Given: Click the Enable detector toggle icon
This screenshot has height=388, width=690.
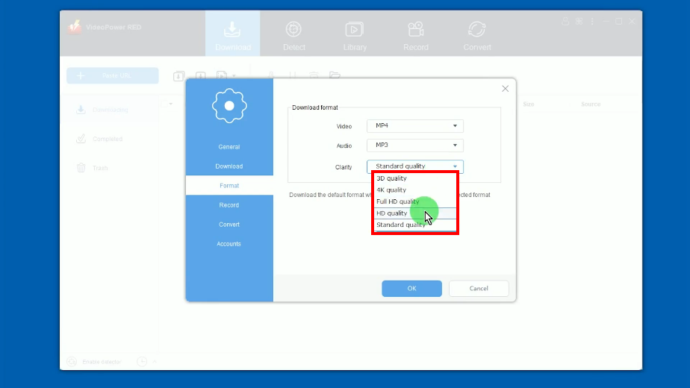Looking at the screenshot, I should [72, 362].
